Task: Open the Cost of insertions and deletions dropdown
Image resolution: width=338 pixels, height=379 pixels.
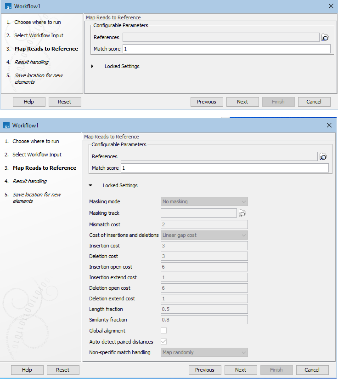Action: click(204, 235)
